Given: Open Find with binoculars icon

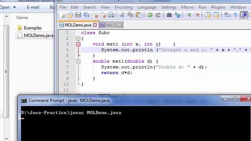Looking at the screenshot, I should coord(169,15).
